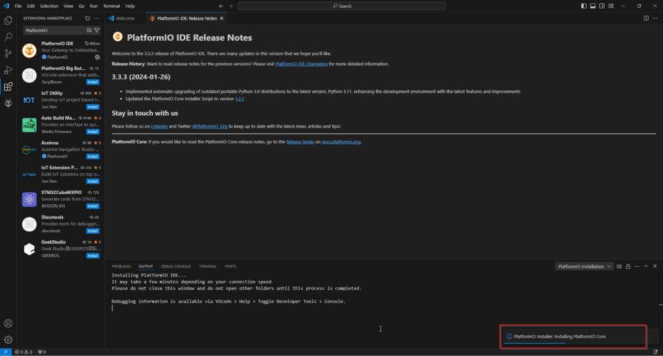Screen dimensions: 663x356
Task: Open the 1.2.2 installer version link
Action: tap(240, 99)
